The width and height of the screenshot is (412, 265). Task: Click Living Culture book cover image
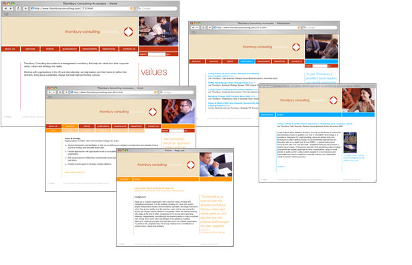[x=350, y=143]
